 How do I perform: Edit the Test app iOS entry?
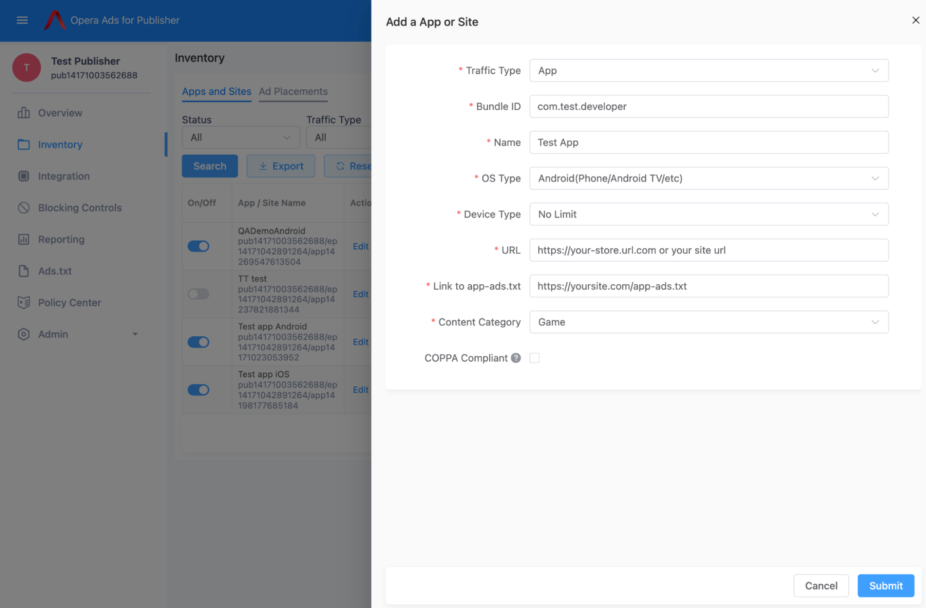click(360, 389)
